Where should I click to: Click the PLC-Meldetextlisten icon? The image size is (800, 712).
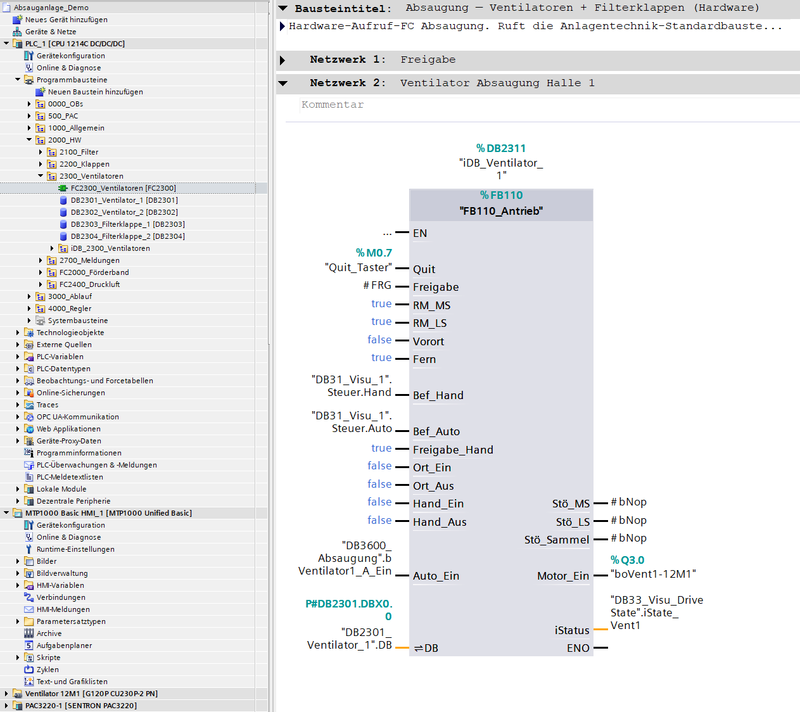(29, 477)
